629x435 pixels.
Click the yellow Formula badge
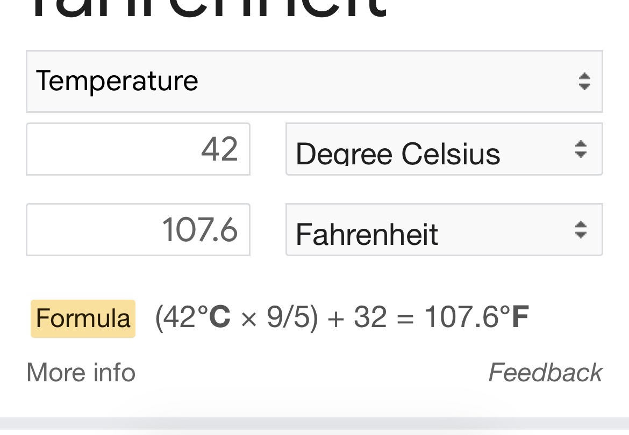pyautogui.click(x=83, y=318)
